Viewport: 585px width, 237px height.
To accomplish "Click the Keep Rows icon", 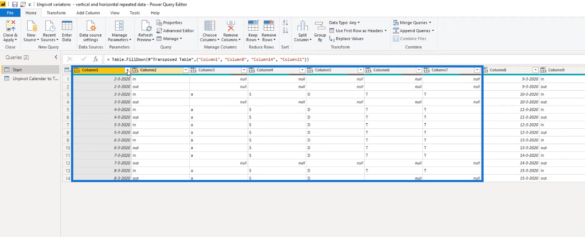I will coord(253,26).
